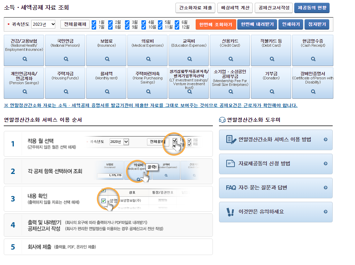Image resolution: width=355 pixels, height=265 pixels.
Task: Uncheck the 7월 checkbox
Action: click(x=94, y=27)
